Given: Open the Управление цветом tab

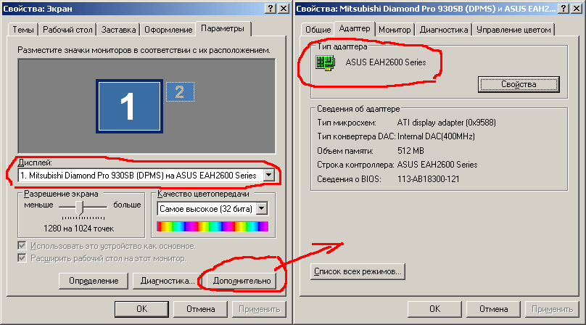Looking at the screenshot, I should click(513, 30).
